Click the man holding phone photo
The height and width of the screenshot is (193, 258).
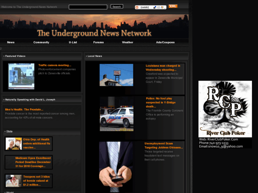pos(116,167)
